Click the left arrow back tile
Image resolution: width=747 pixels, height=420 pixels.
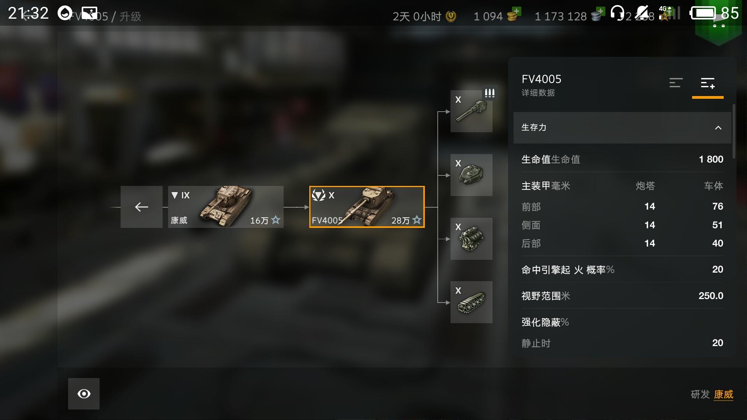[142, 207]
